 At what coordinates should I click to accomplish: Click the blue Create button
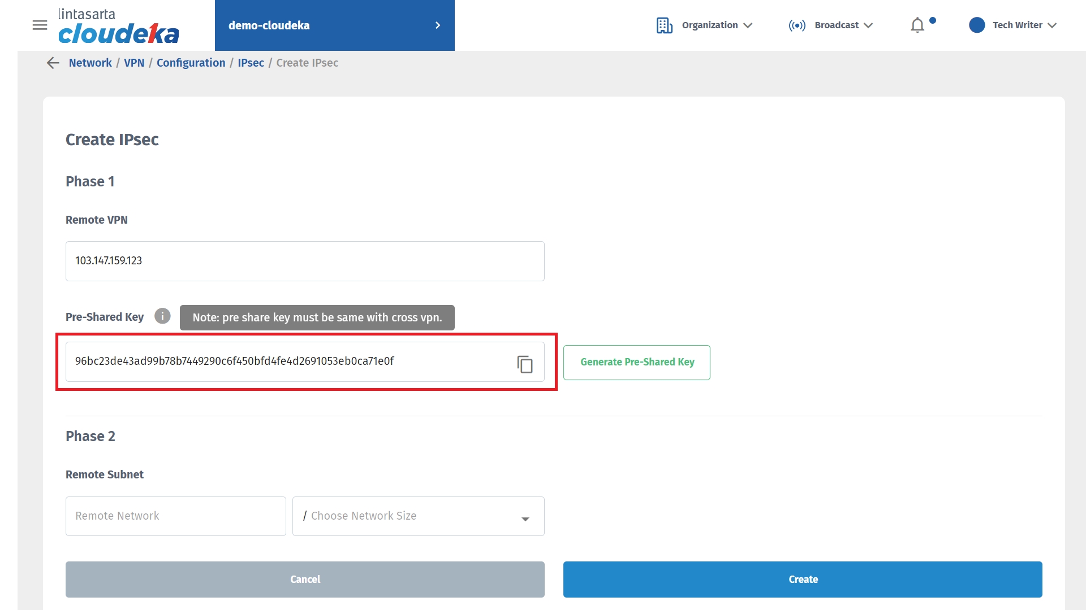pos(802,579)
